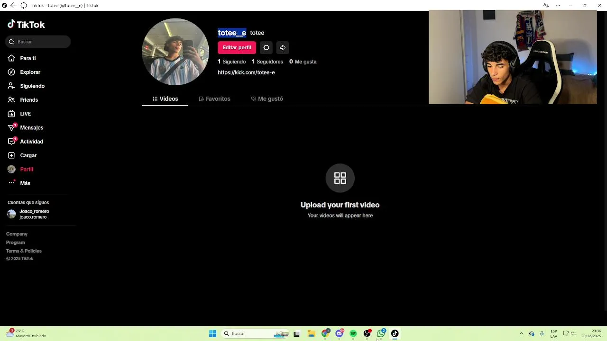Screen dimensions: 607x341
Task: Click Upload your first video heading
Action: click(x=340, y=205)
